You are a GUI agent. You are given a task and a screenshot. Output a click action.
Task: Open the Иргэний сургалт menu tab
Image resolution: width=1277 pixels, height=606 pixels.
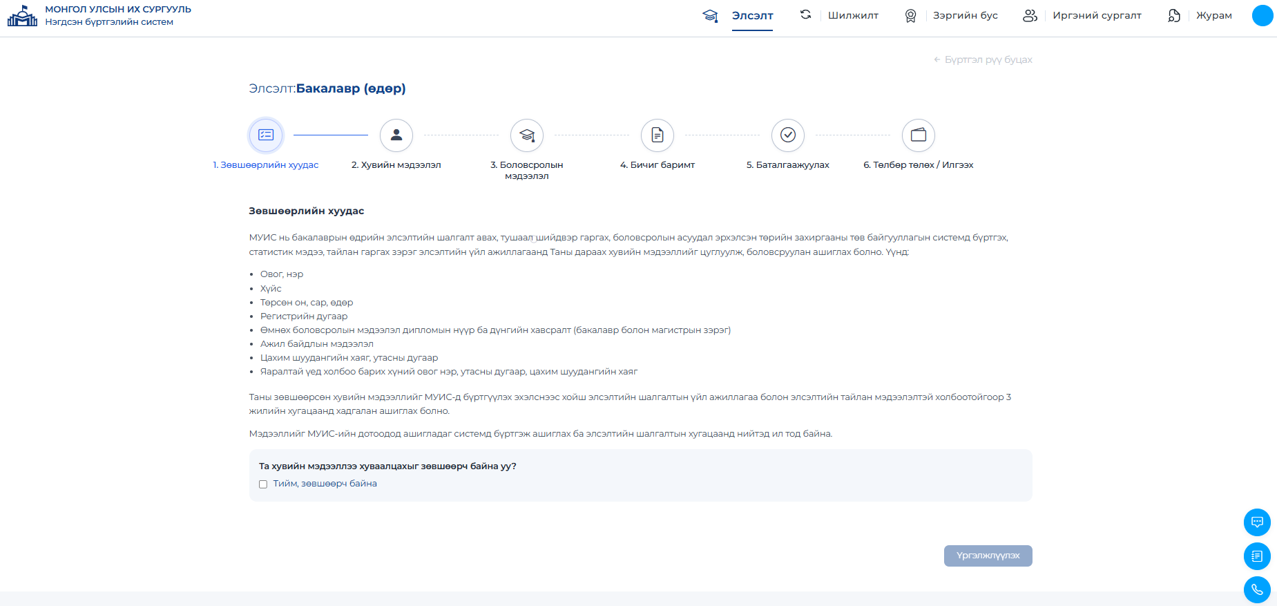click(1097, 15)
